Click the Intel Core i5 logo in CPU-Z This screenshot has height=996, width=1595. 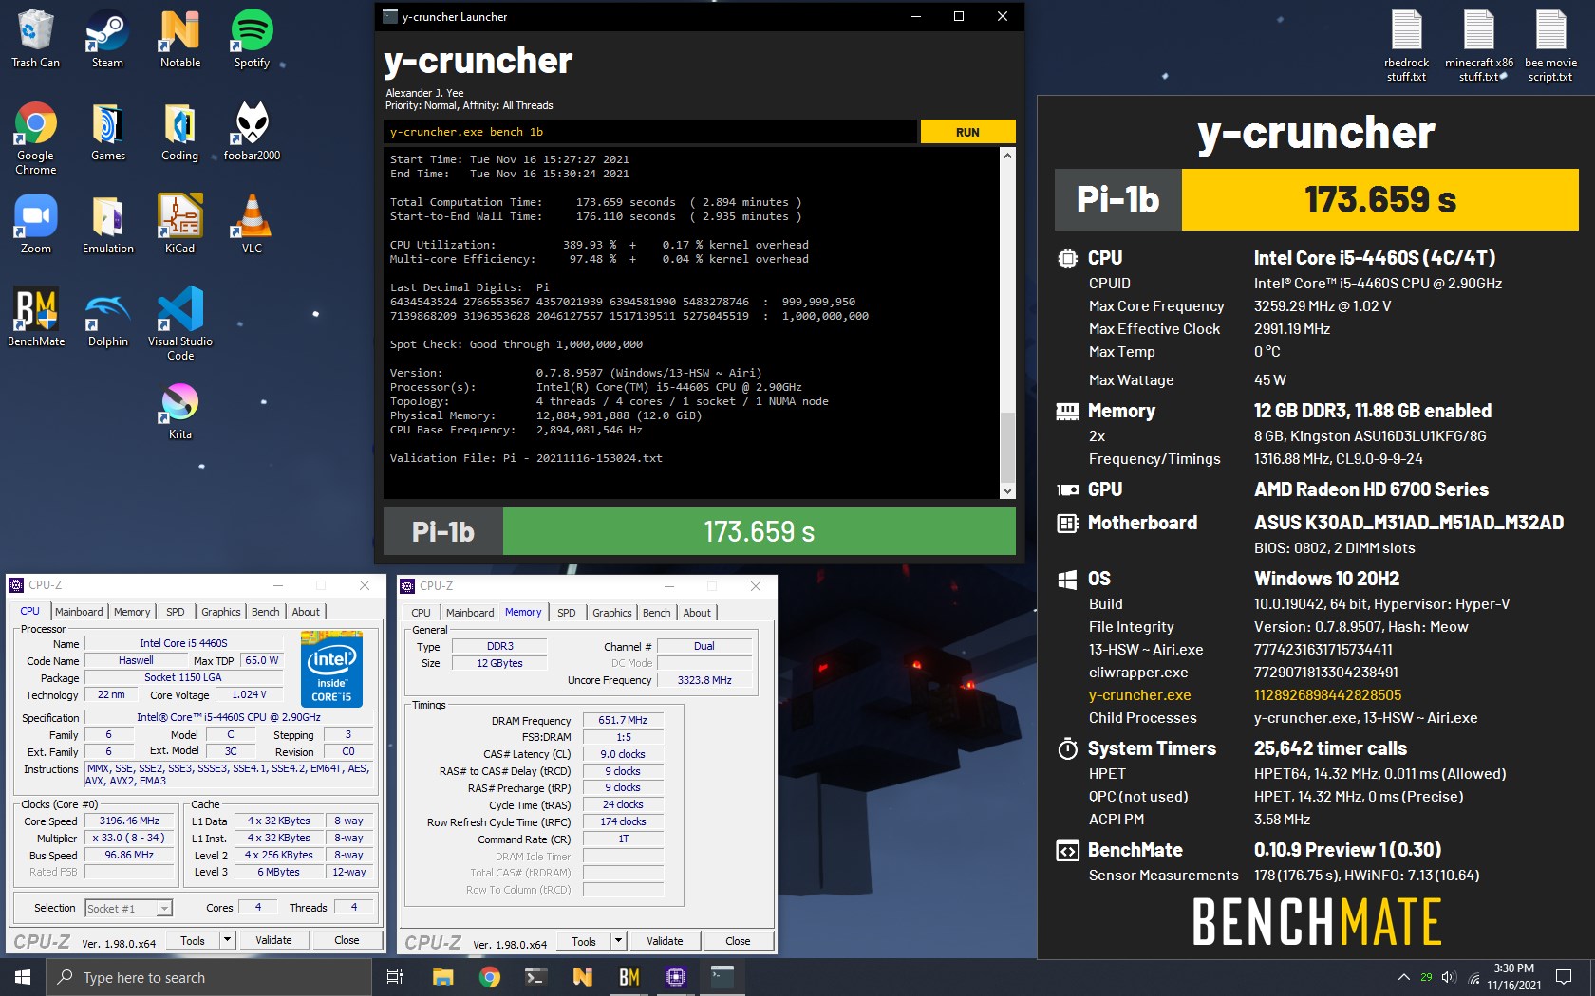[x=331, y=669]
